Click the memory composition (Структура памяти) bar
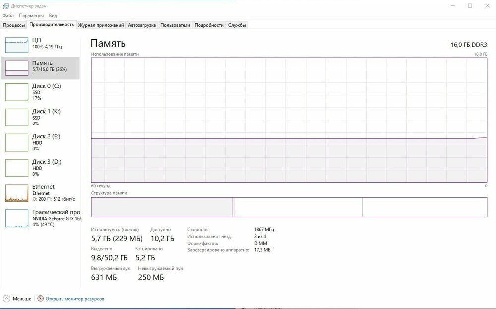496x309 pixels. [x=289, y=207]
